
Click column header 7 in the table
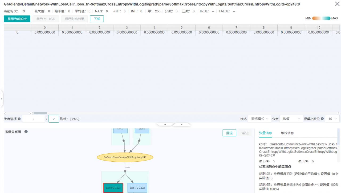pyautogui.click(x=236, y=28)
